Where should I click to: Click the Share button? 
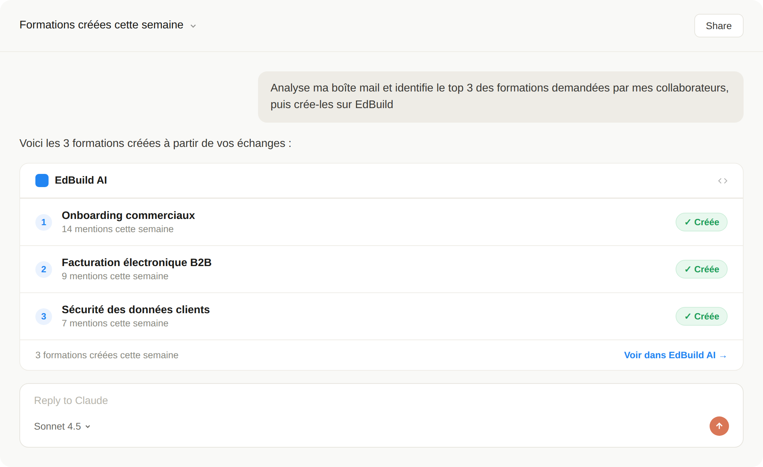click(719, 26)
